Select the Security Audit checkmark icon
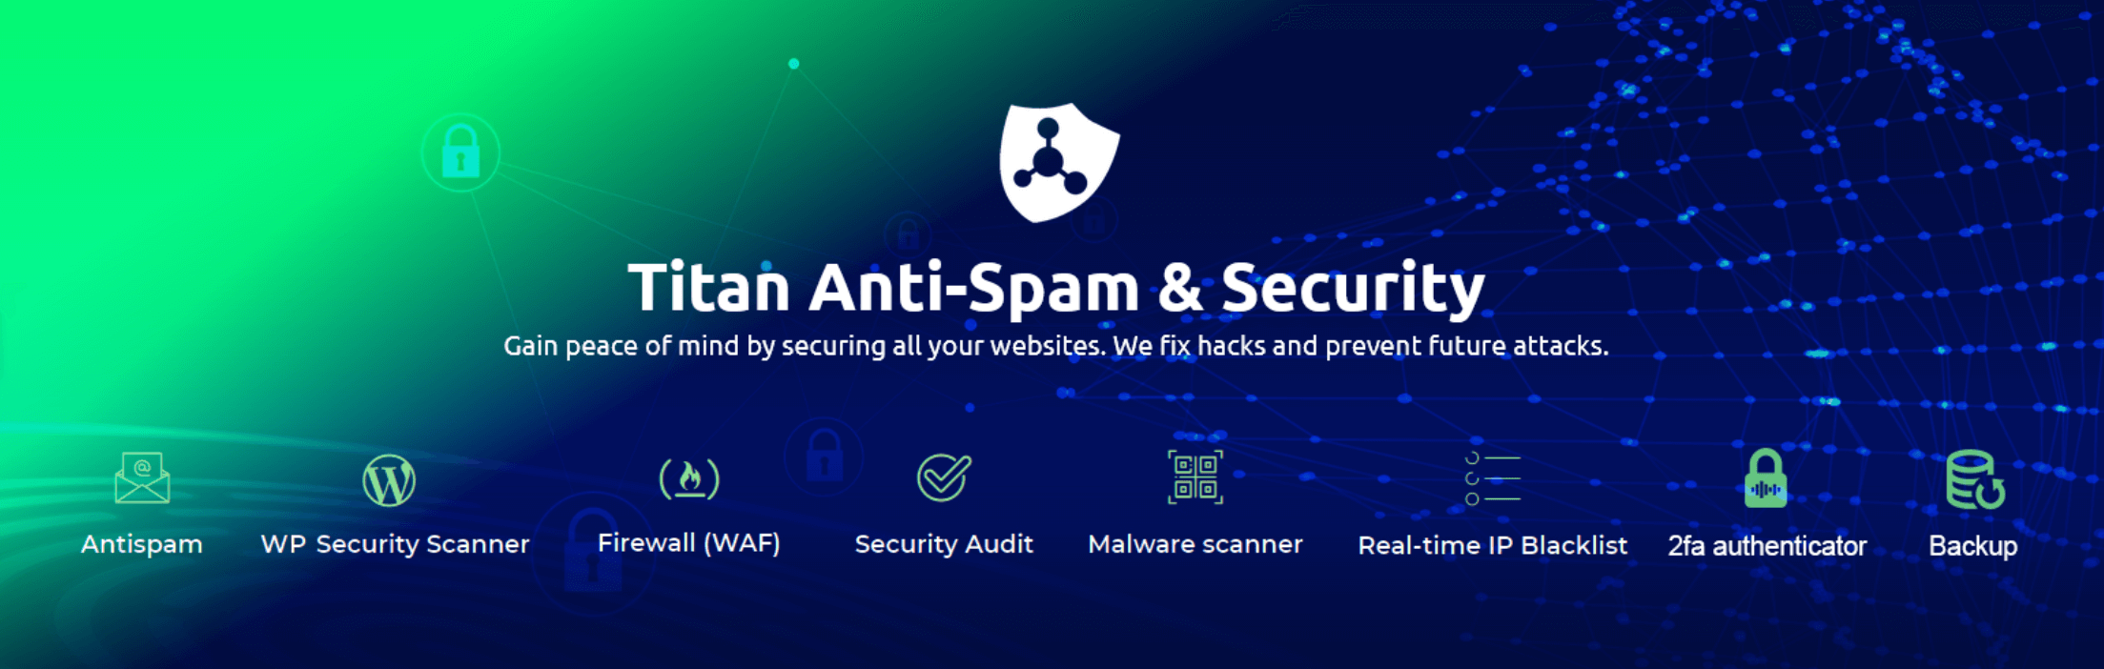Screen dimensions: 2104x669 [944, 477]
